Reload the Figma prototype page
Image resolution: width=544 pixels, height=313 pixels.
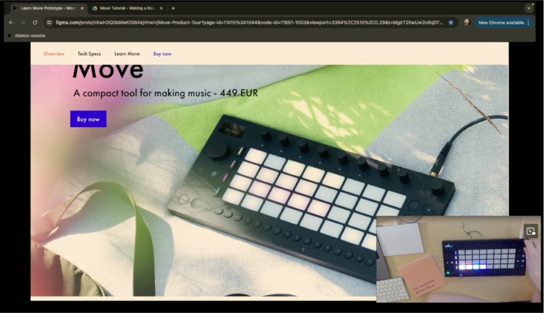pyautogui.click(x=35, y=22)
